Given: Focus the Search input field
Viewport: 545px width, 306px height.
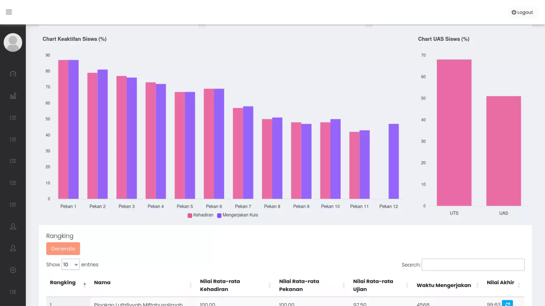Looking at the screenshot, I should point(473,265).
